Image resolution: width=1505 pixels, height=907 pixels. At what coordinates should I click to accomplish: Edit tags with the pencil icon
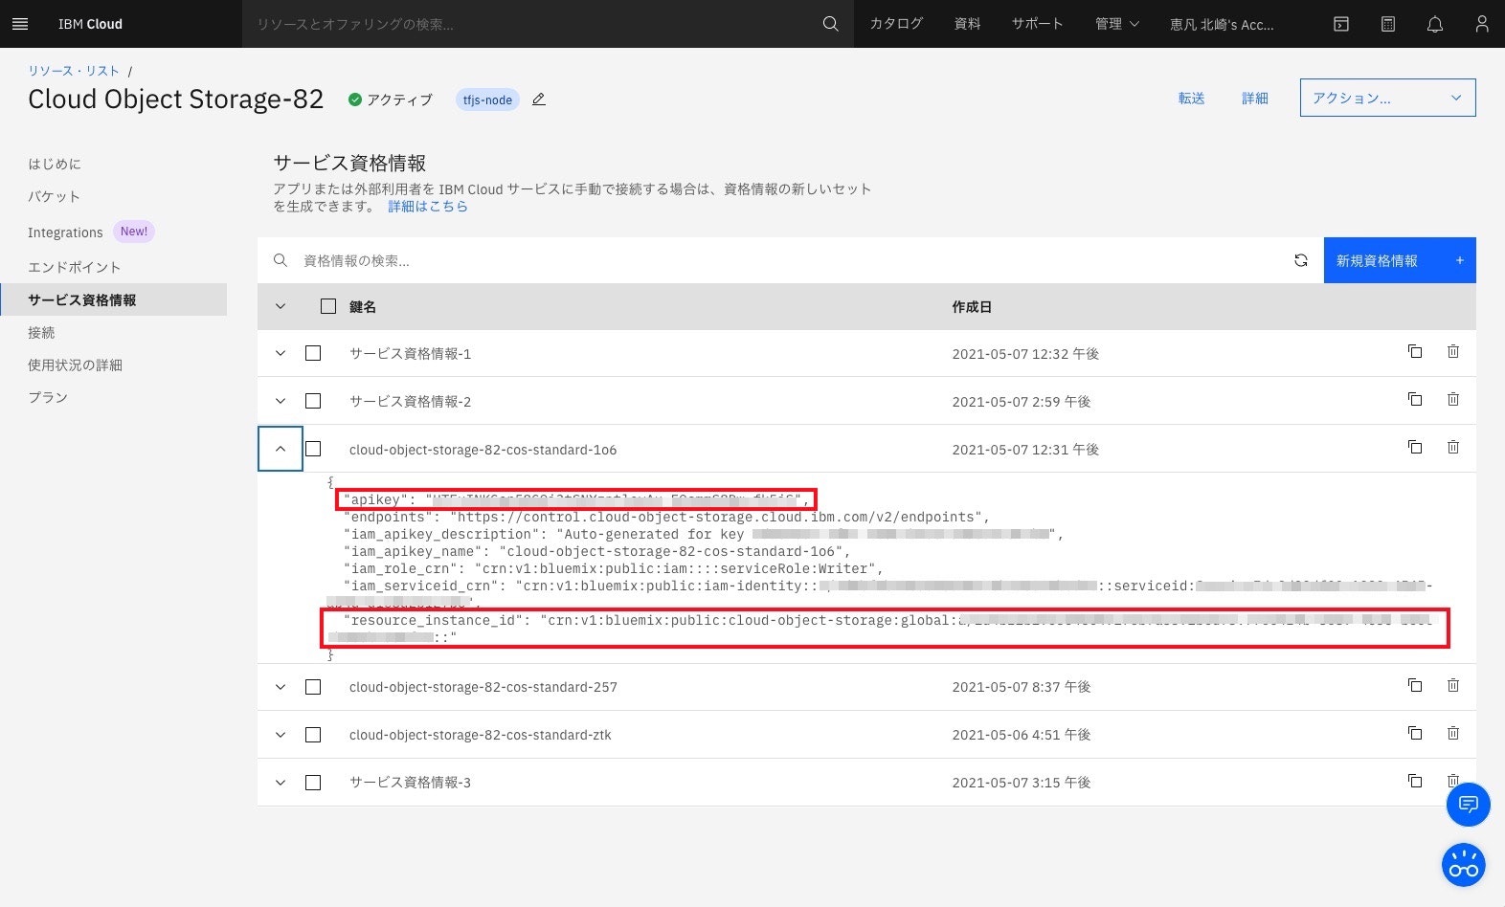(x=539, y=100)
